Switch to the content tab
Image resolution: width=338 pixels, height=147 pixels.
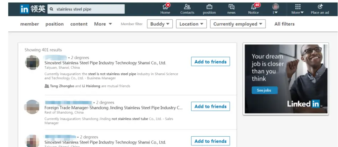click(x=79, y=24)
